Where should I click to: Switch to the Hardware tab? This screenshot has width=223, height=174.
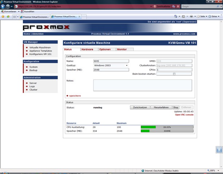87,49
